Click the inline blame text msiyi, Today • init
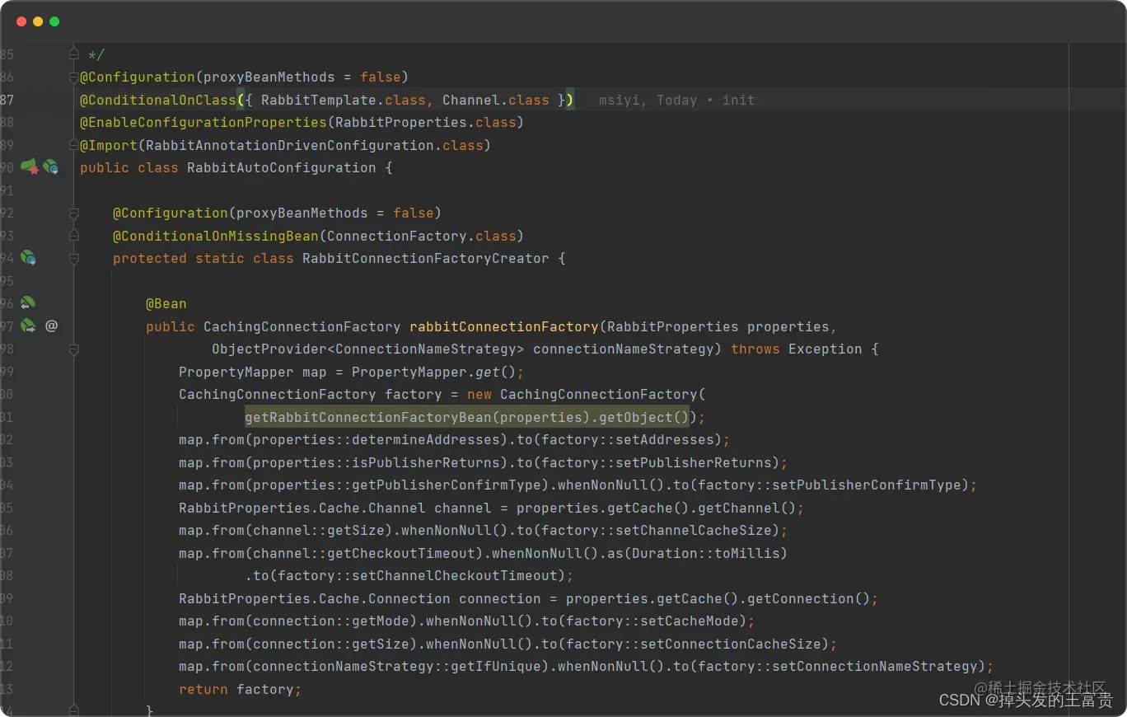Image resolution: width=1127 pixels, height=717 pixels. (677, 100)
